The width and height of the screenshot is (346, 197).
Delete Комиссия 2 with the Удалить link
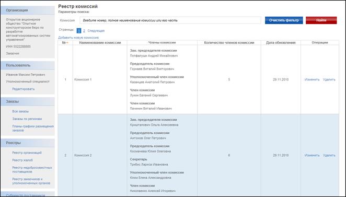point(329,155)
